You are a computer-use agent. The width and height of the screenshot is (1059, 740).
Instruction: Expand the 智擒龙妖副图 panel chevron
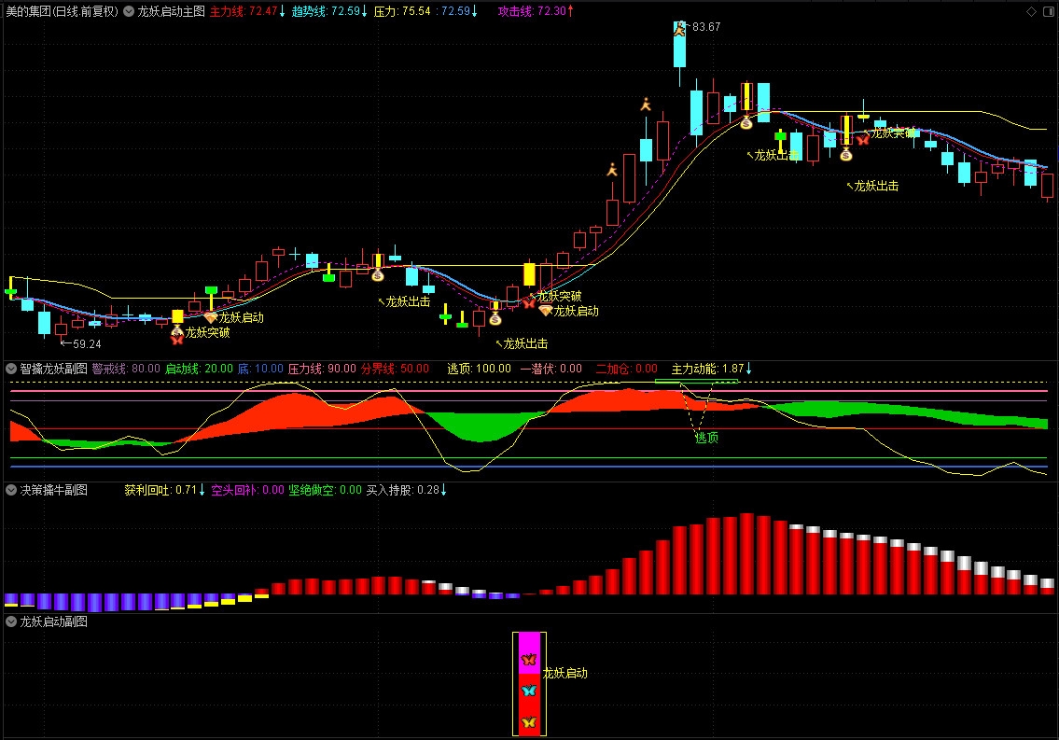coord(11,369)
